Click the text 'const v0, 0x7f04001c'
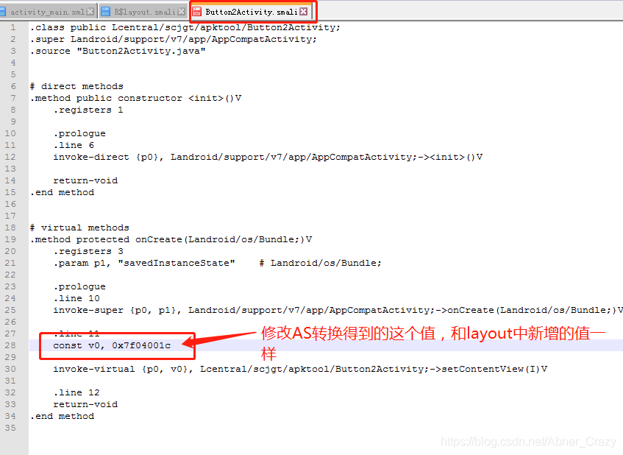 (112, 345)
